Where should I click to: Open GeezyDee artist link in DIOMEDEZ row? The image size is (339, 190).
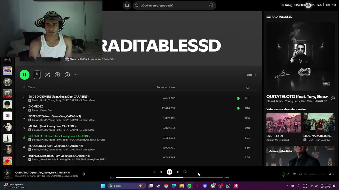tap(46, 110)
